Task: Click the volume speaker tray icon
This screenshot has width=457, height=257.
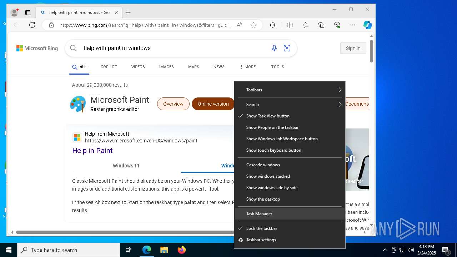Action: click(411, 250)
